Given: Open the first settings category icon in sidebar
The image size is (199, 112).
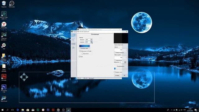Looking at the screenshot, I should (x=73, y=35).
